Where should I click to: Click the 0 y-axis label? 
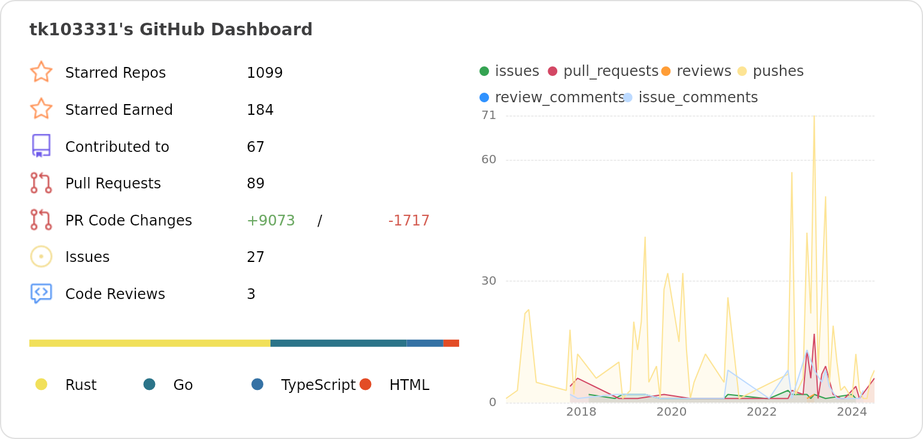[493, 402]
